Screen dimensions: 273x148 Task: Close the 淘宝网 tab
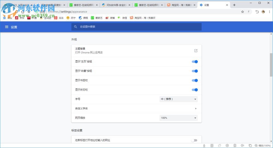coord(194,5)
